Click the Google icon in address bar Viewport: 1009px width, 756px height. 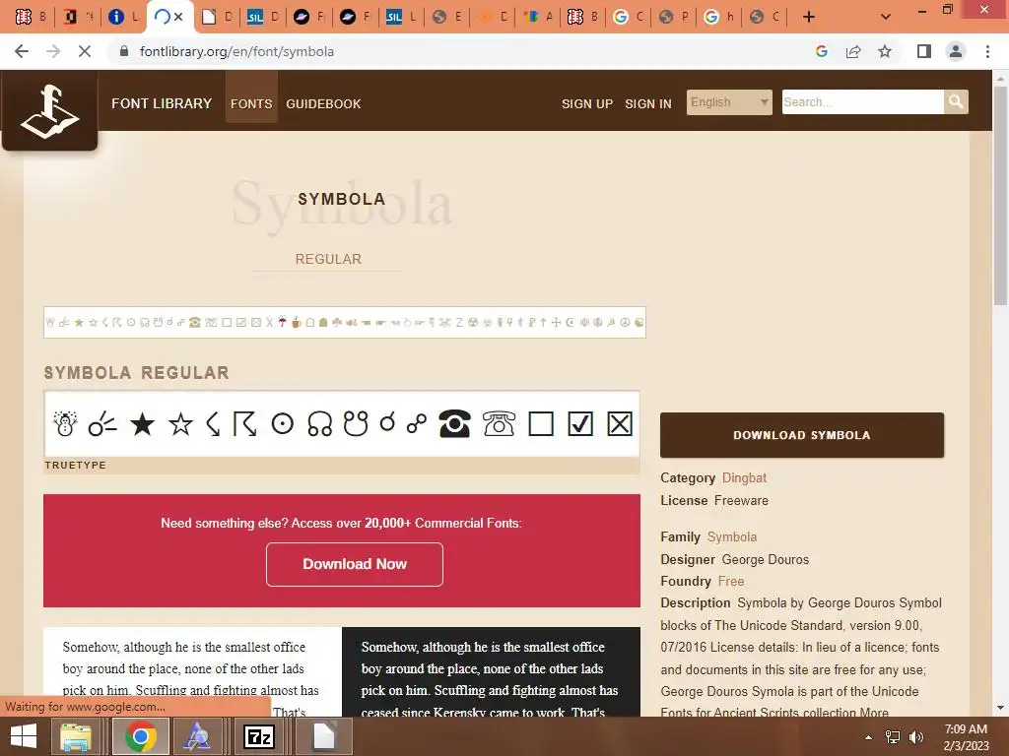821,51
